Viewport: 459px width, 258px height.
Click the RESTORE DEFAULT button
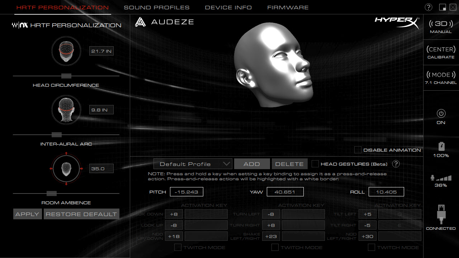pos(81,214)
